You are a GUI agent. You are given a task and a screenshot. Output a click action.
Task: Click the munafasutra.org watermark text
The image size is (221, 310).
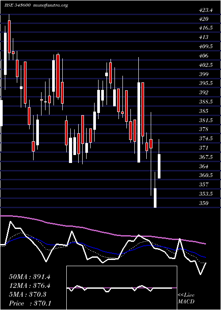coord(51,5)
